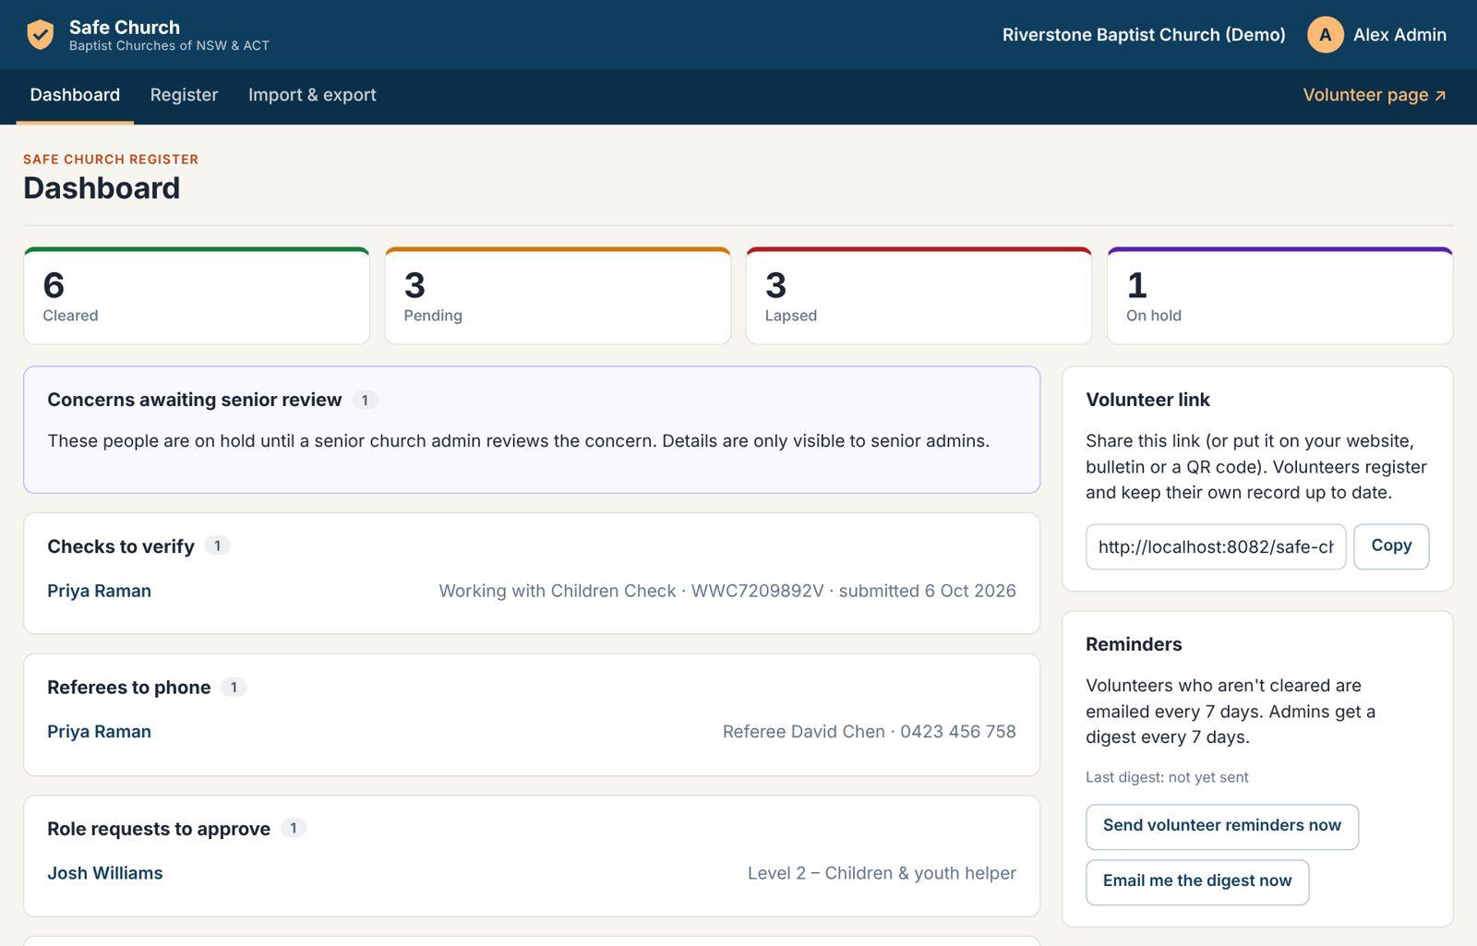Screen dimensions: 1477x946
Task: Click Last digest: not yet sent text
Action: [x=1167, y=777]
